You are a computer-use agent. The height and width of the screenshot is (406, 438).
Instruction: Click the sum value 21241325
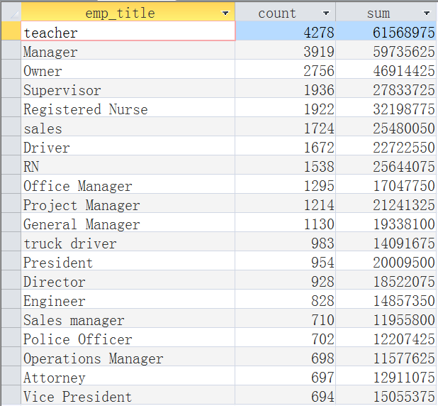pyautogui.click(x=404, y=205)
